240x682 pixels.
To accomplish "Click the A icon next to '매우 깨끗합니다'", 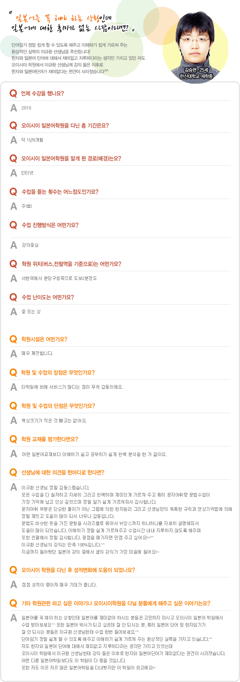I will [x=14, y=353].
